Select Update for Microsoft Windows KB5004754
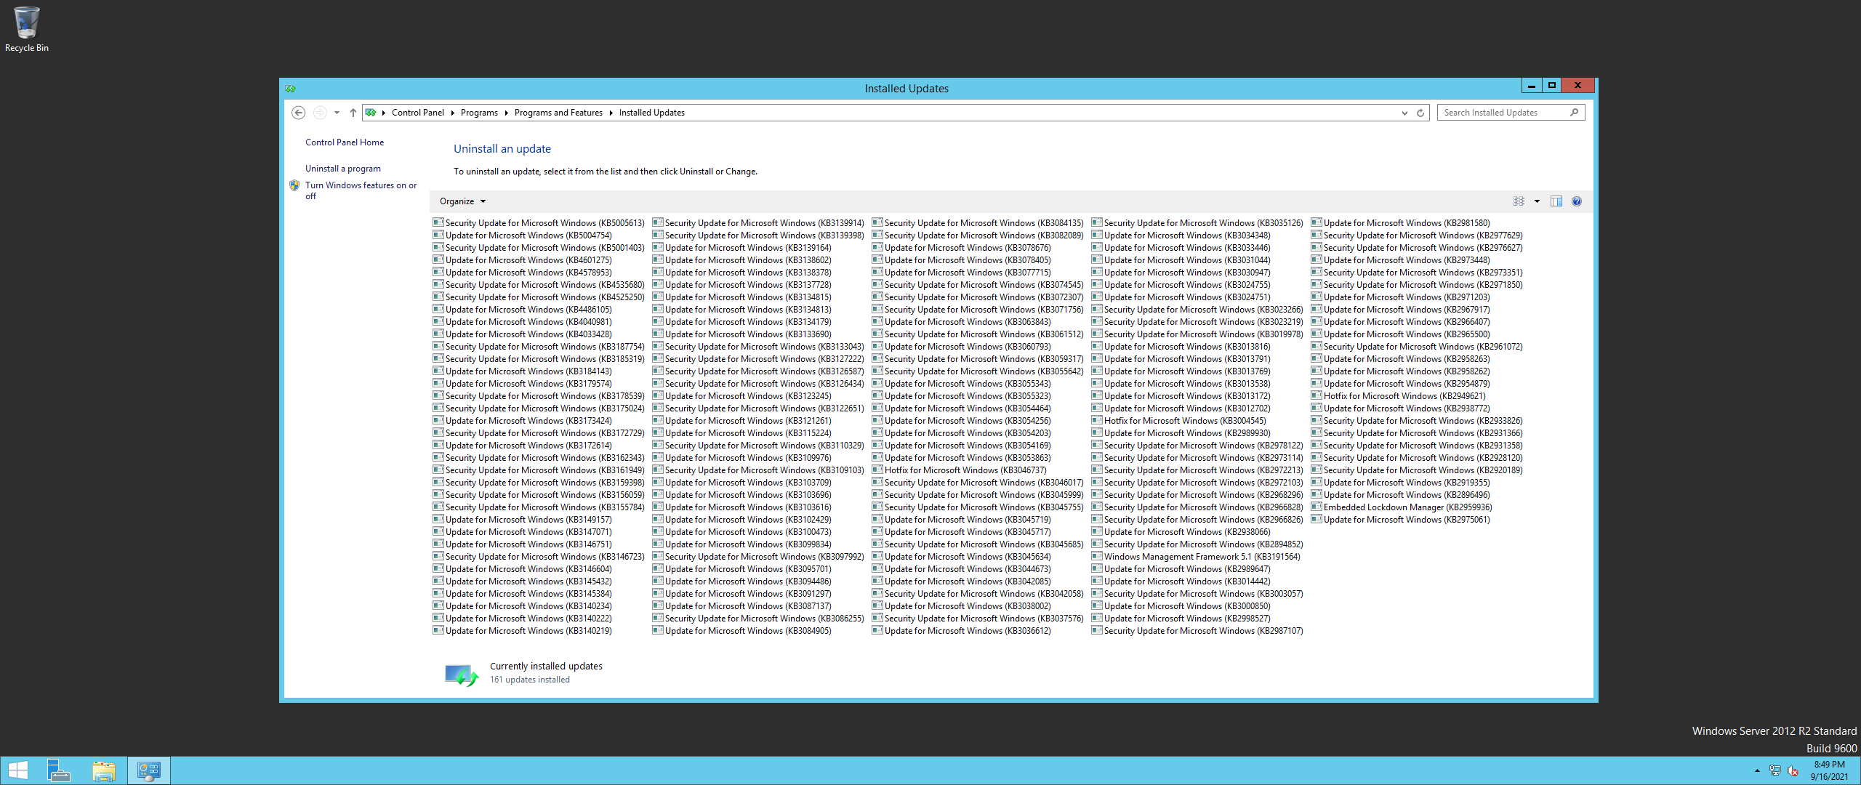The height and width of the screenshot is (785, 1861). (x=523, y=235)
